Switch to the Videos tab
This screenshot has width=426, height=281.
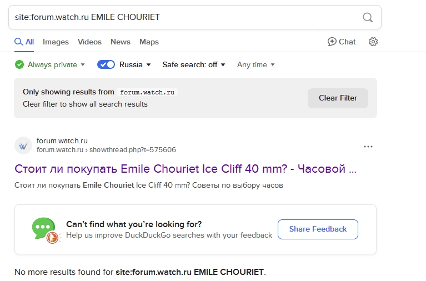tap(89, 42)
